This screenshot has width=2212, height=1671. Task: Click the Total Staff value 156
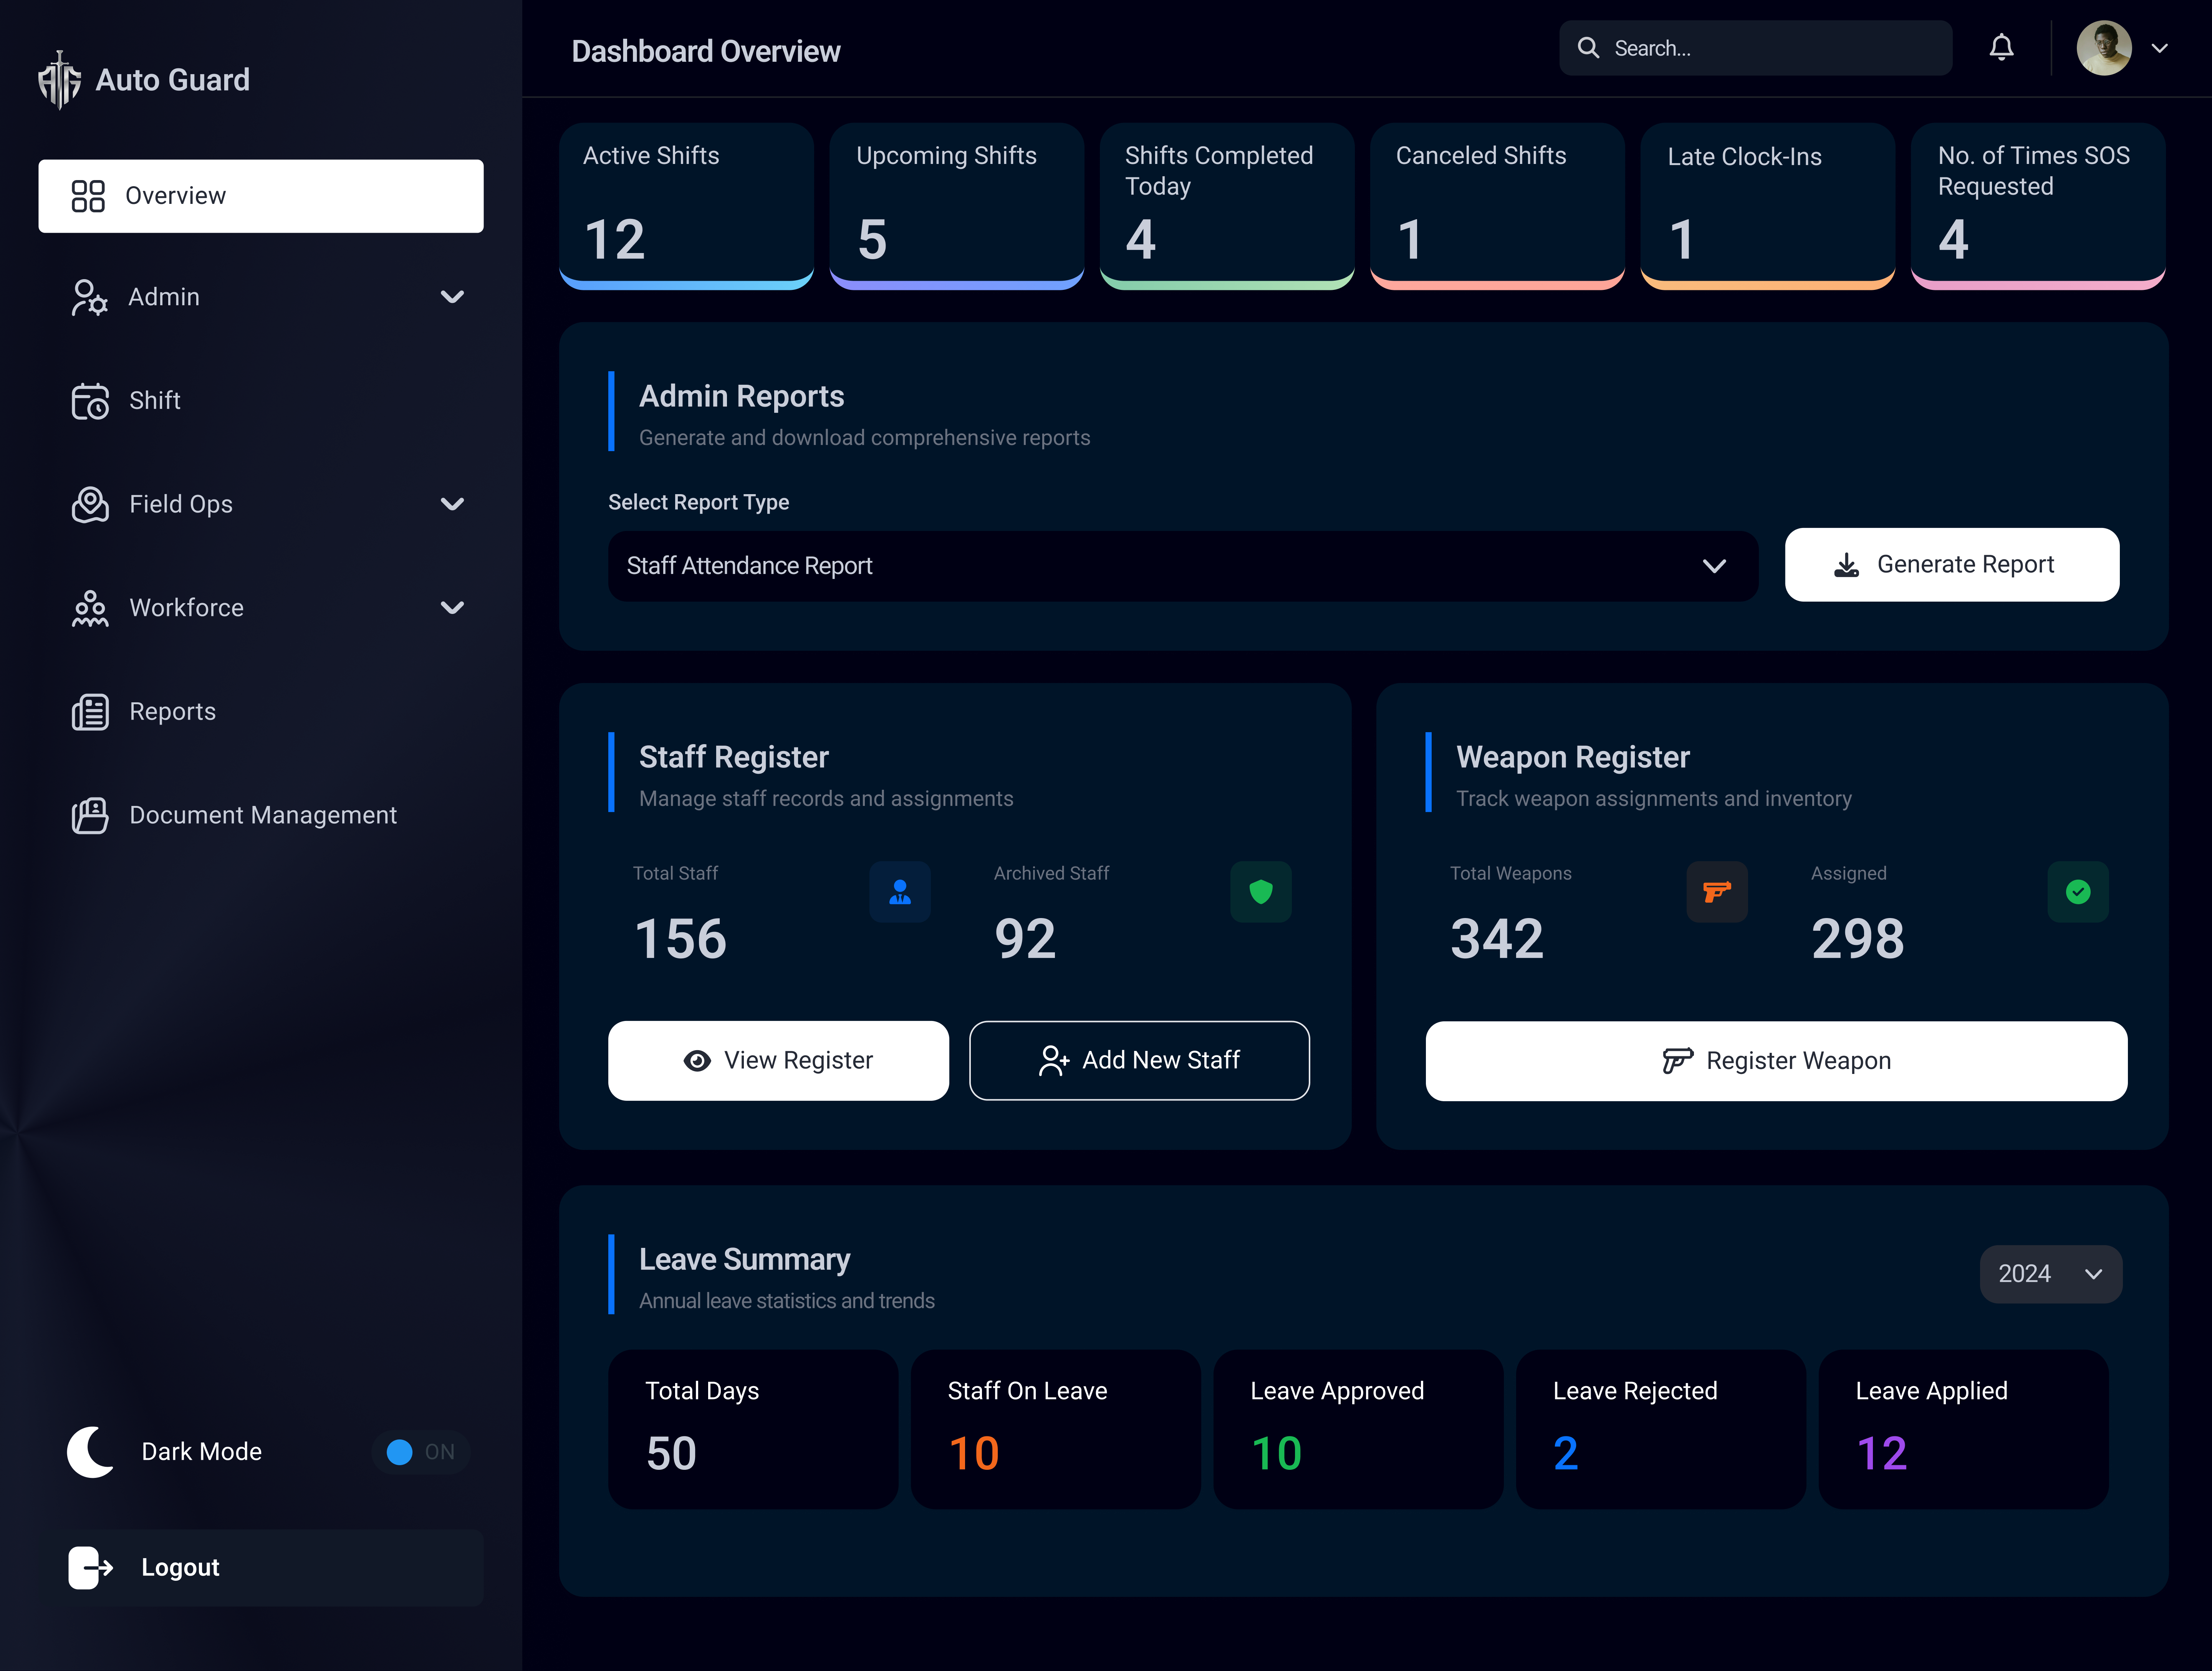tap(680, 939)
